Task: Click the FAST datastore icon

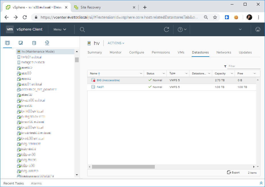Action: click(93, 87)
